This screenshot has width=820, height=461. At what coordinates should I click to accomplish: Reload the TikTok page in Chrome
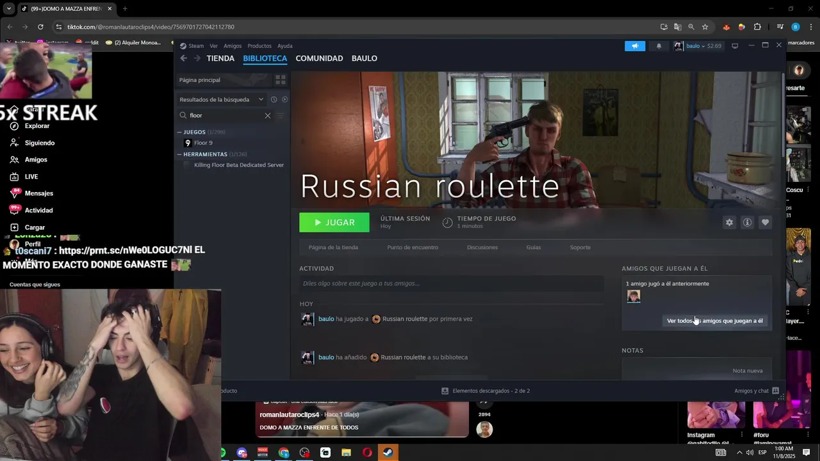[40, 27]
